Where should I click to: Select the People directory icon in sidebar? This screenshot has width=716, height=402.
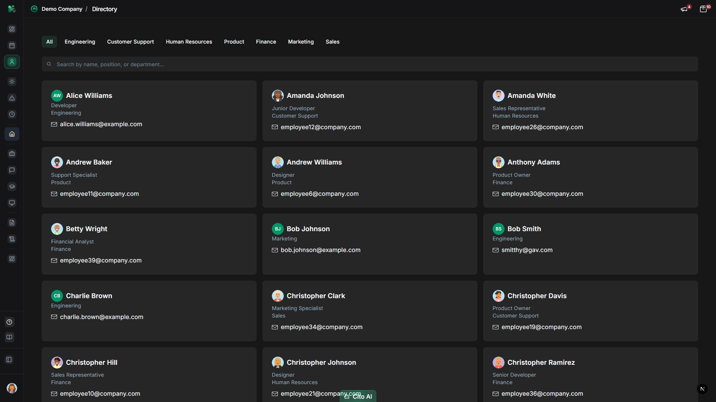point(12,62)
